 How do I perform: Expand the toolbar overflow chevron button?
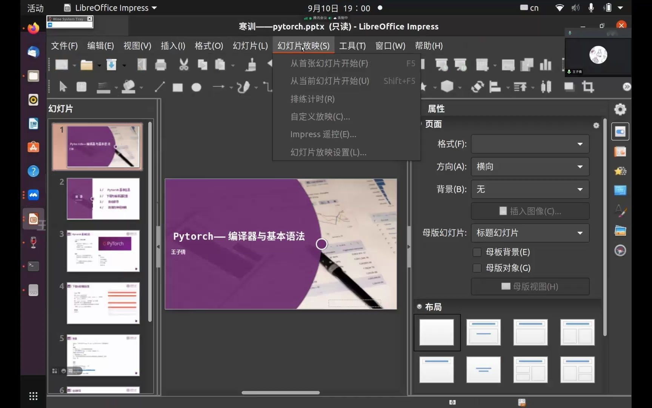(x=627, y=87)
